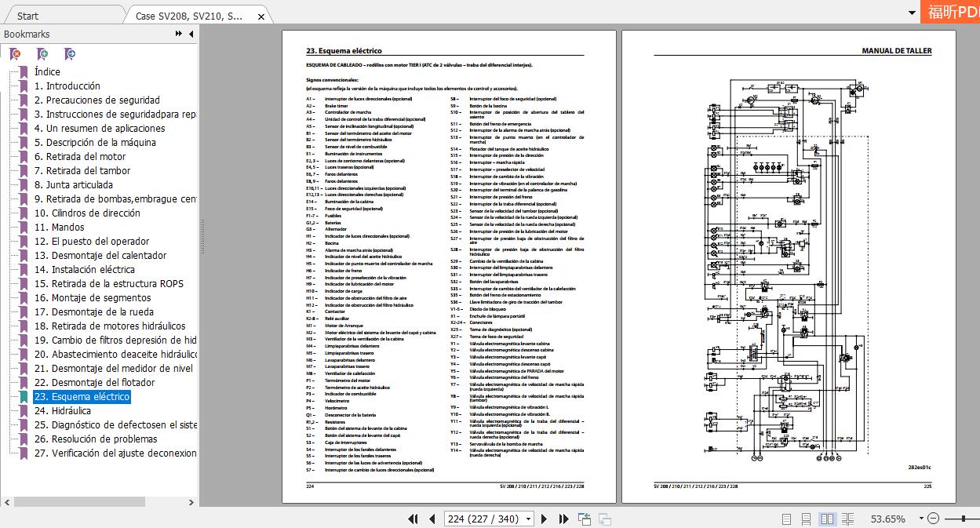Collapse the Bookmarks panel

pos(190,34)
